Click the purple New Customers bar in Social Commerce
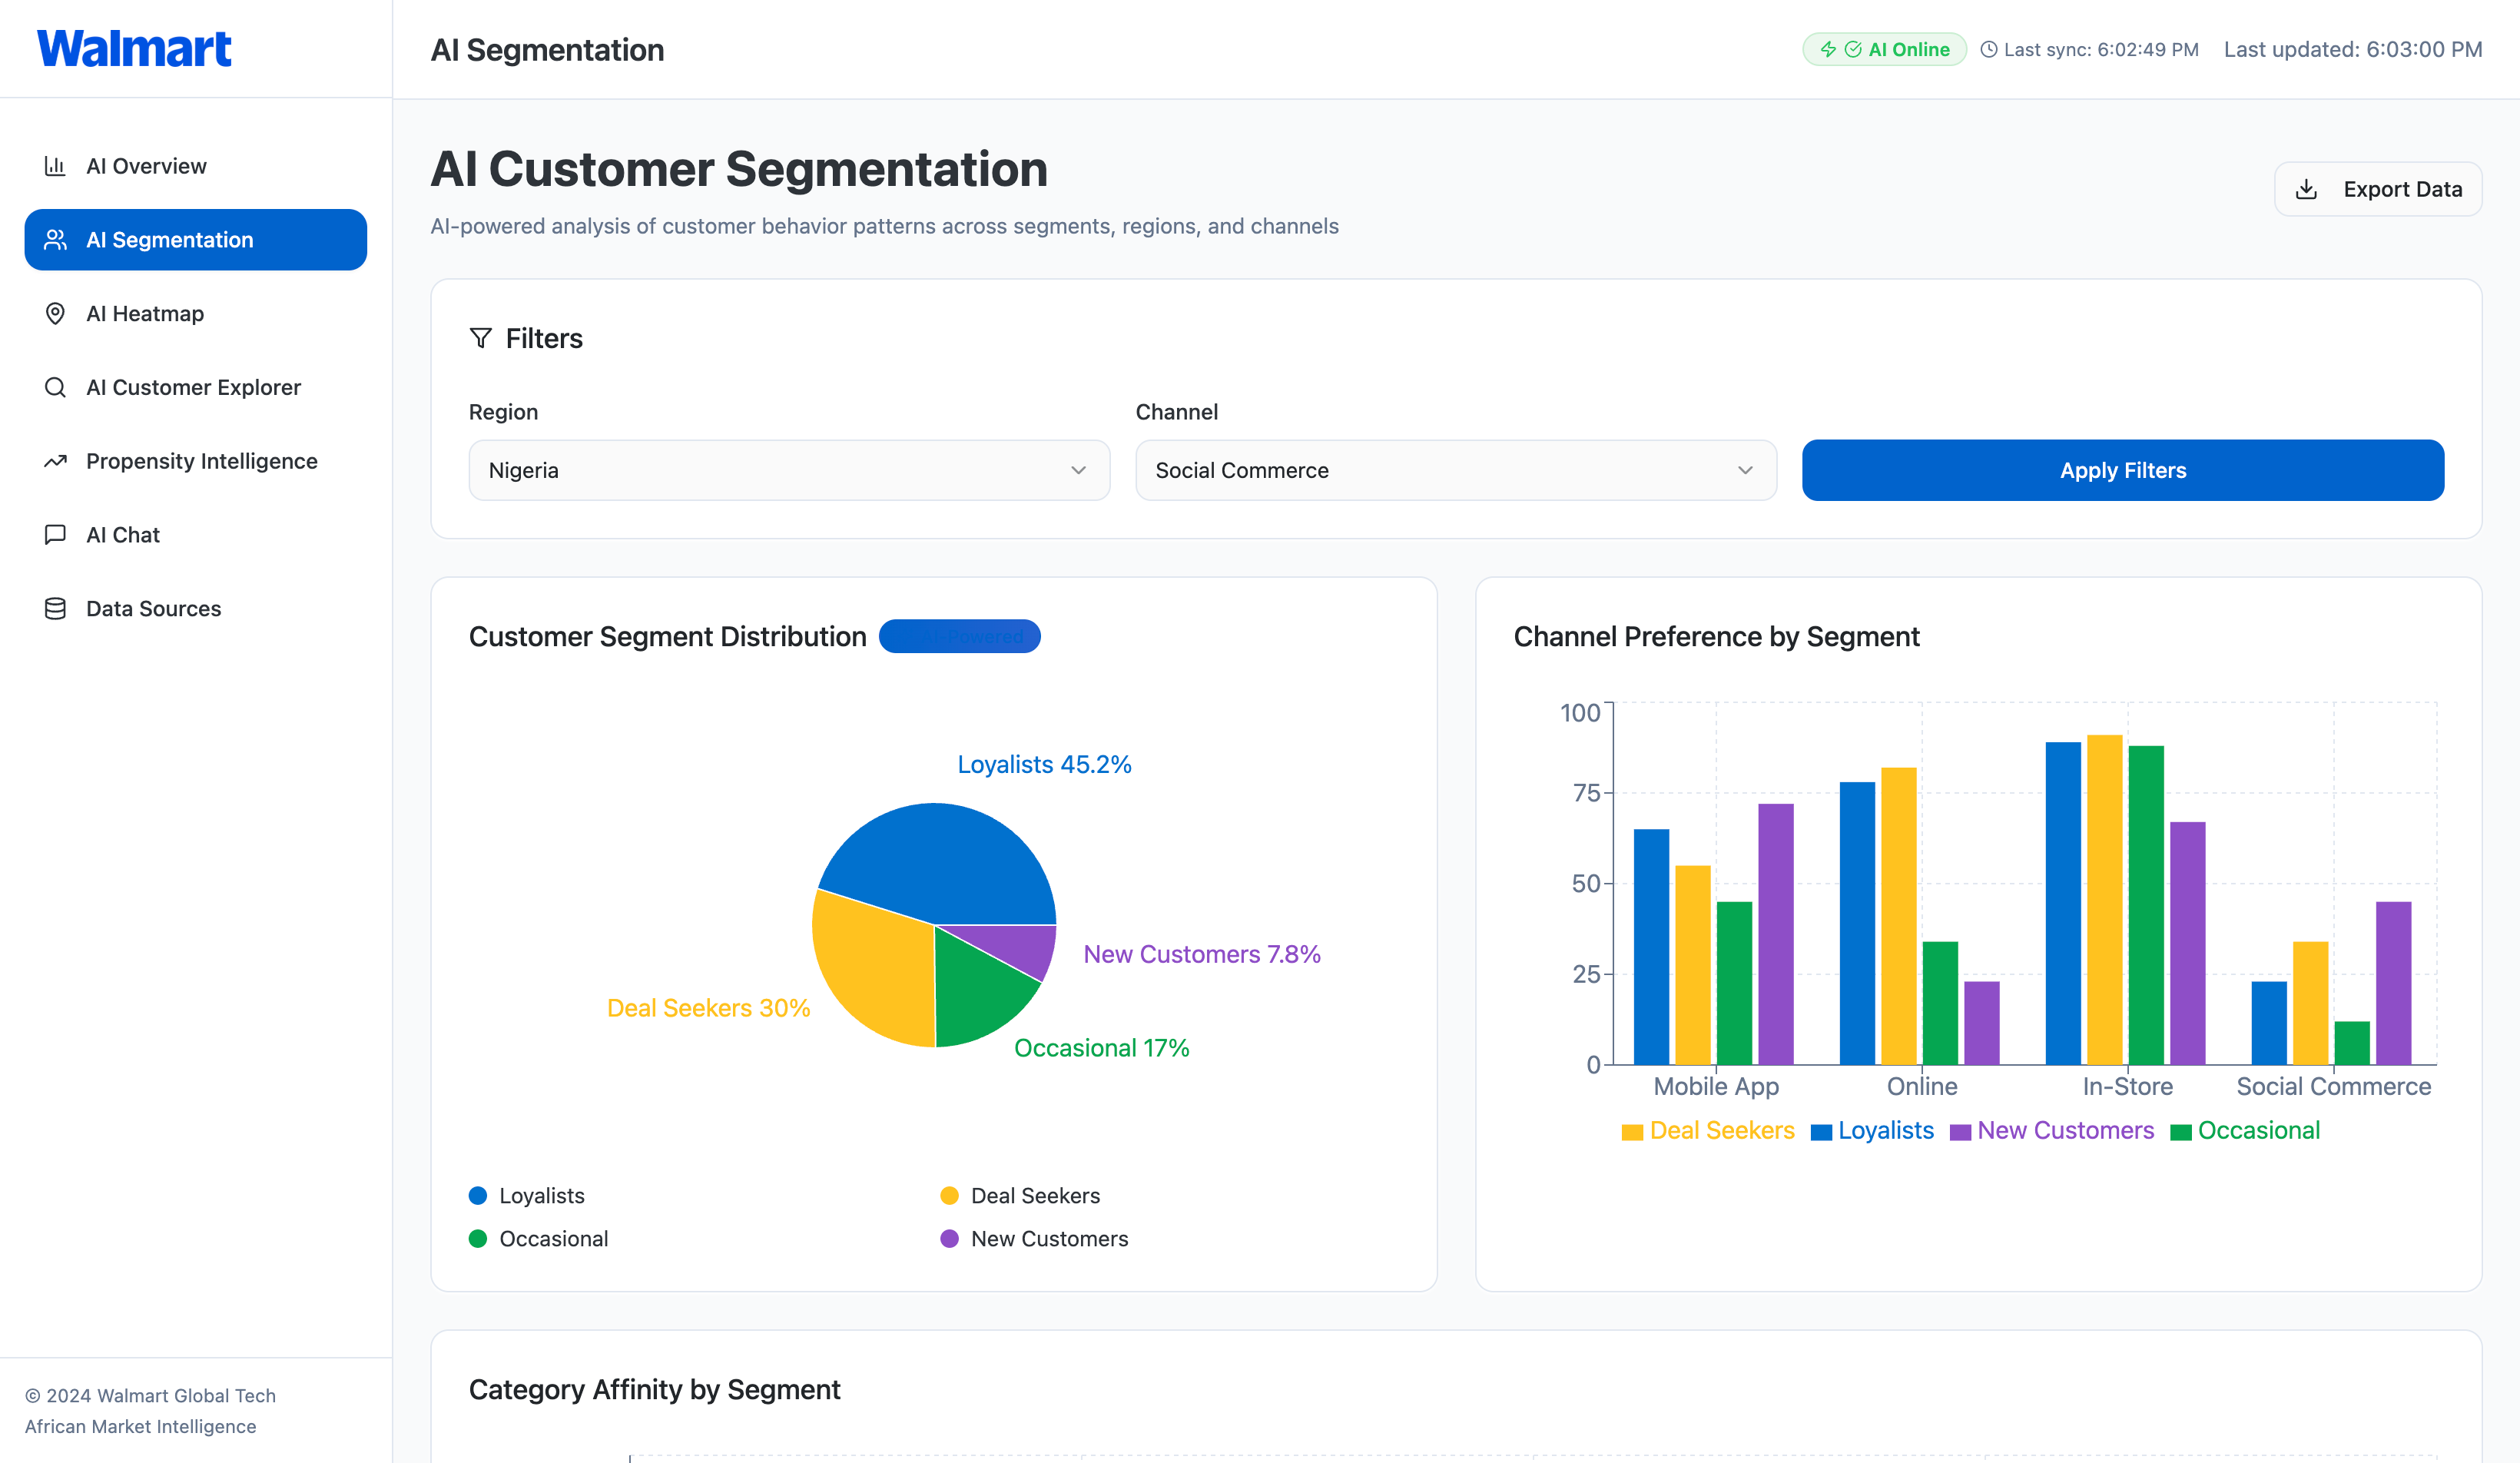2520x1463 pixels. (2393, 983)
